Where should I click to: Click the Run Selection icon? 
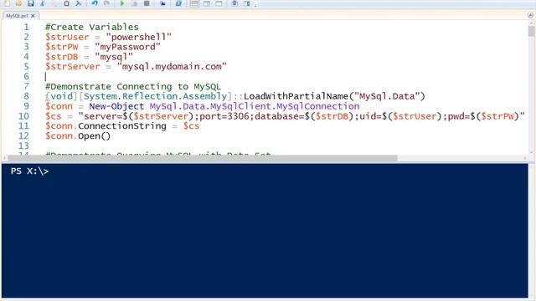[x=134, y=3]
